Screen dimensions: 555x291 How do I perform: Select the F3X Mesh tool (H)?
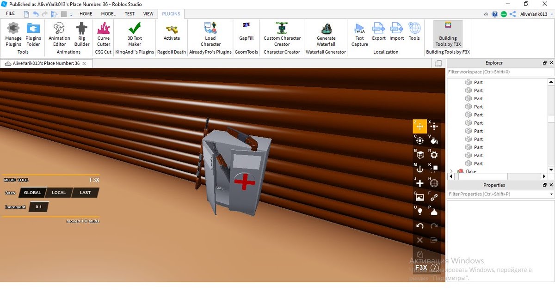(434, 183)
